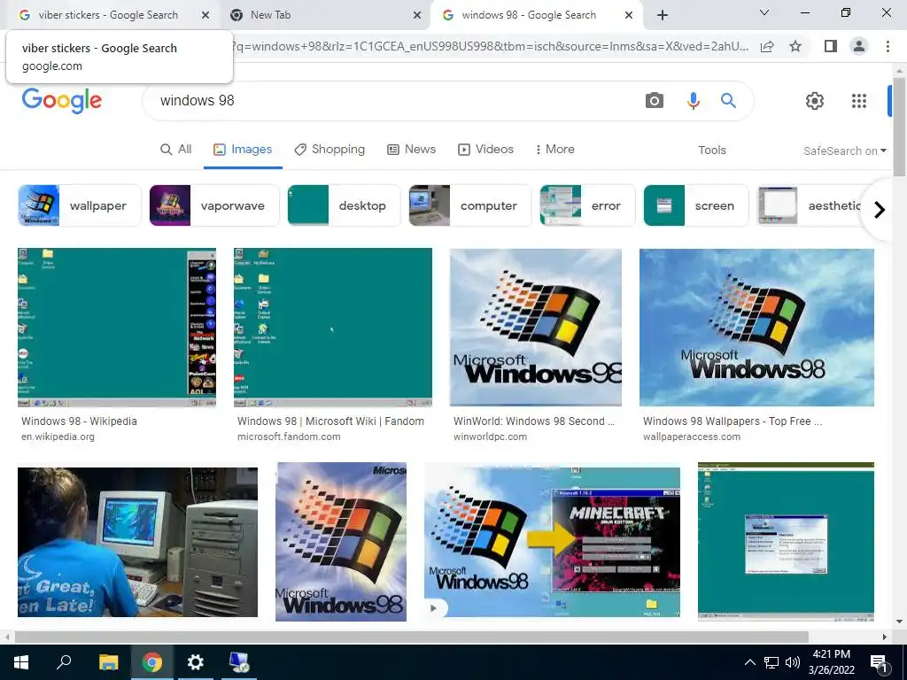The width and height of the screenshot is (907, 680).
Task: Open tab search dropdown arrow
Action: 764,12
